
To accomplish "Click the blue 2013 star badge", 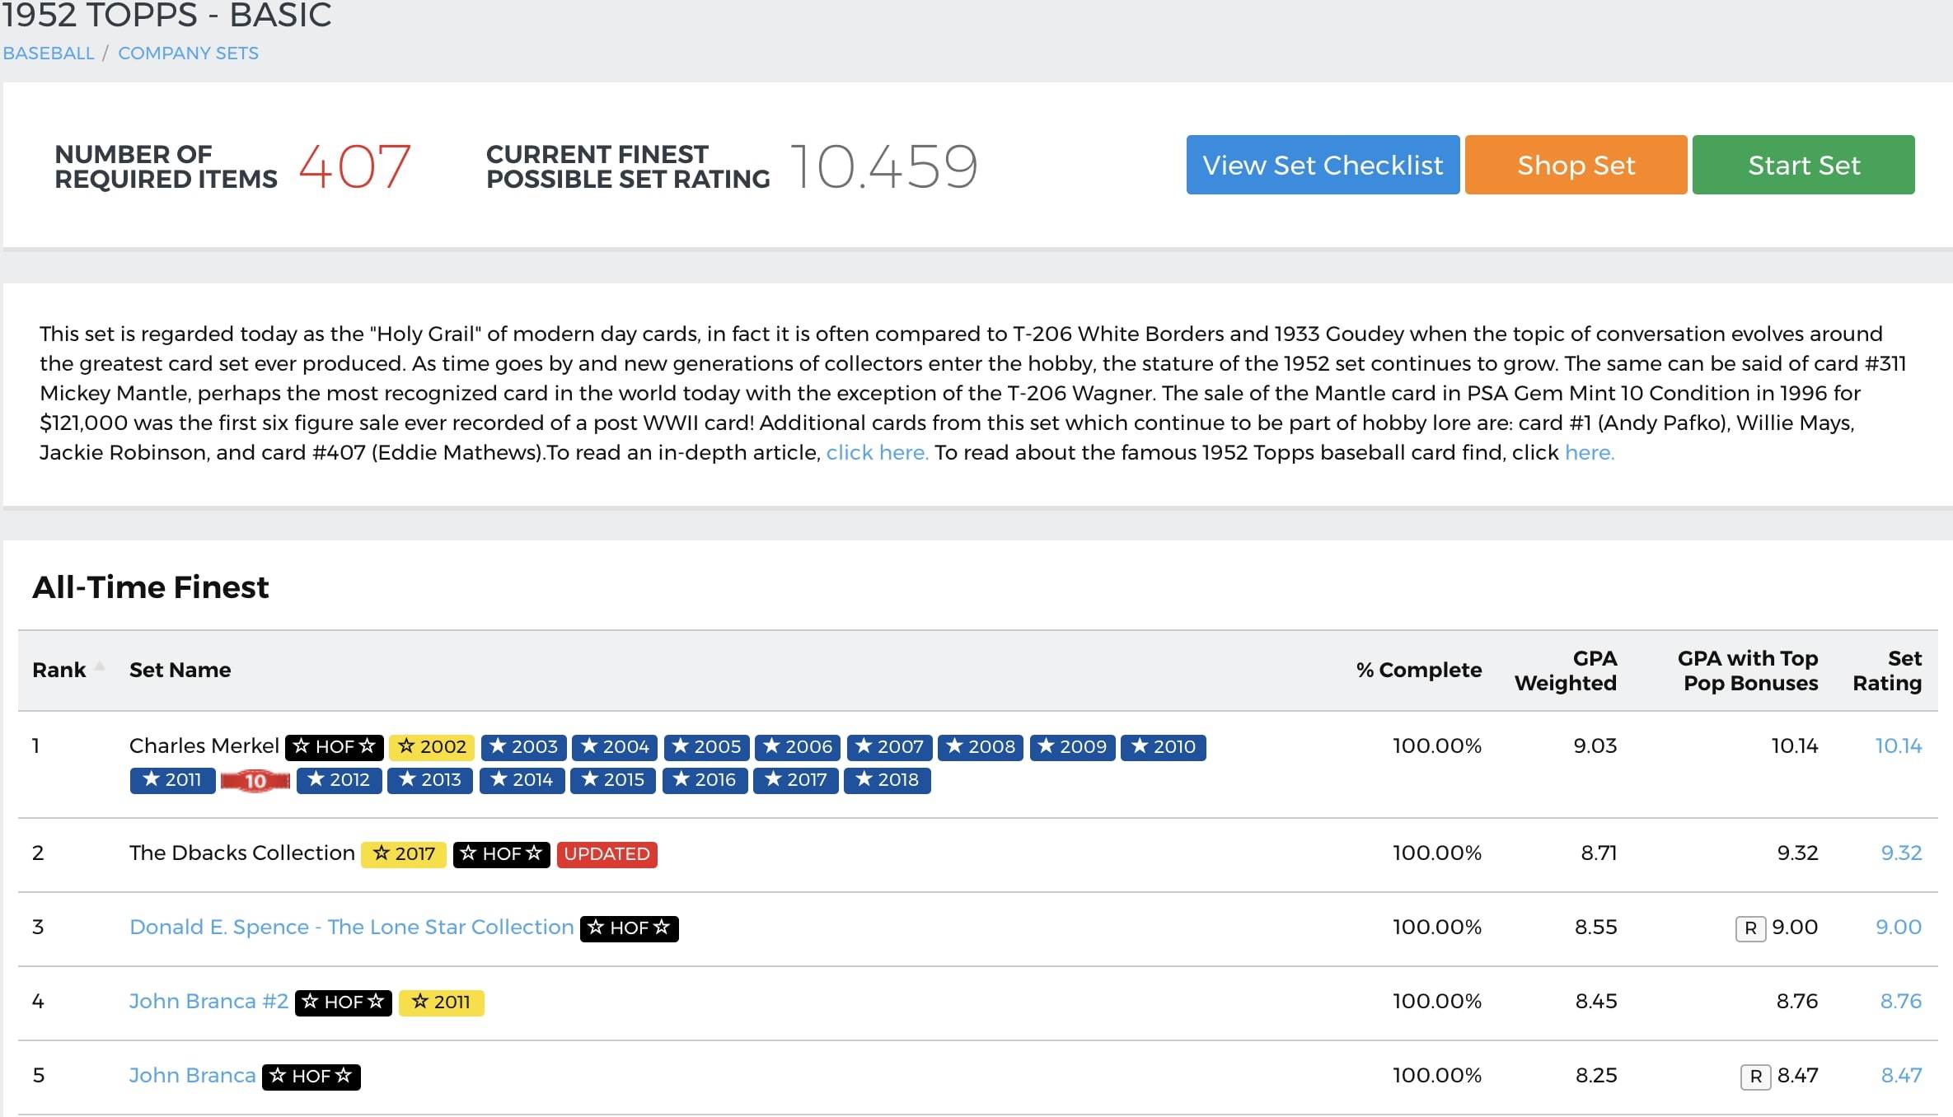I will click(x=430, y=780).
